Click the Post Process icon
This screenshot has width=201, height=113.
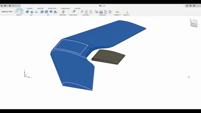tap(86, 12)
